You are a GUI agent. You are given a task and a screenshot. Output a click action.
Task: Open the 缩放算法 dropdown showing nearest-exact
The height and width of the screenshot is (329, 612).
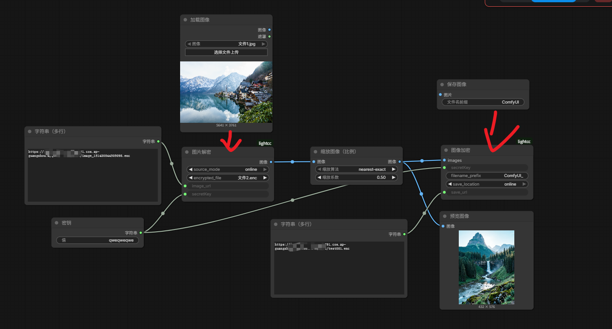point(356,169)
